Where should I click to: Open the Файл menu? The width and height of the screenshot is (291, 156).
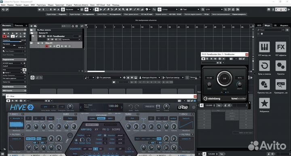3,5
